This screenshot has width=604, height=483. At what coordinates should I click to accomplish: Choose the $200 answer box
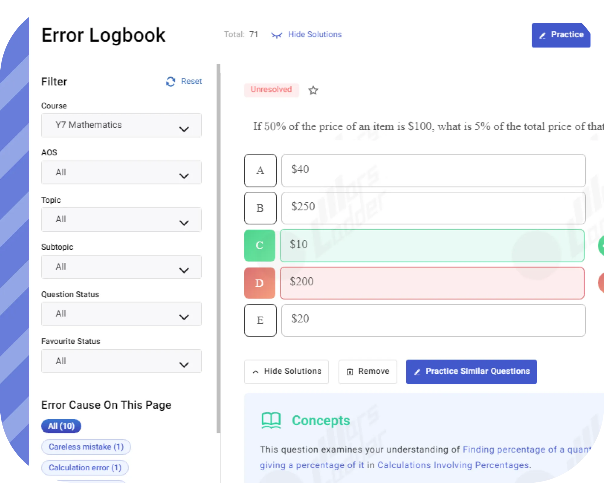(x=432, y=283)
